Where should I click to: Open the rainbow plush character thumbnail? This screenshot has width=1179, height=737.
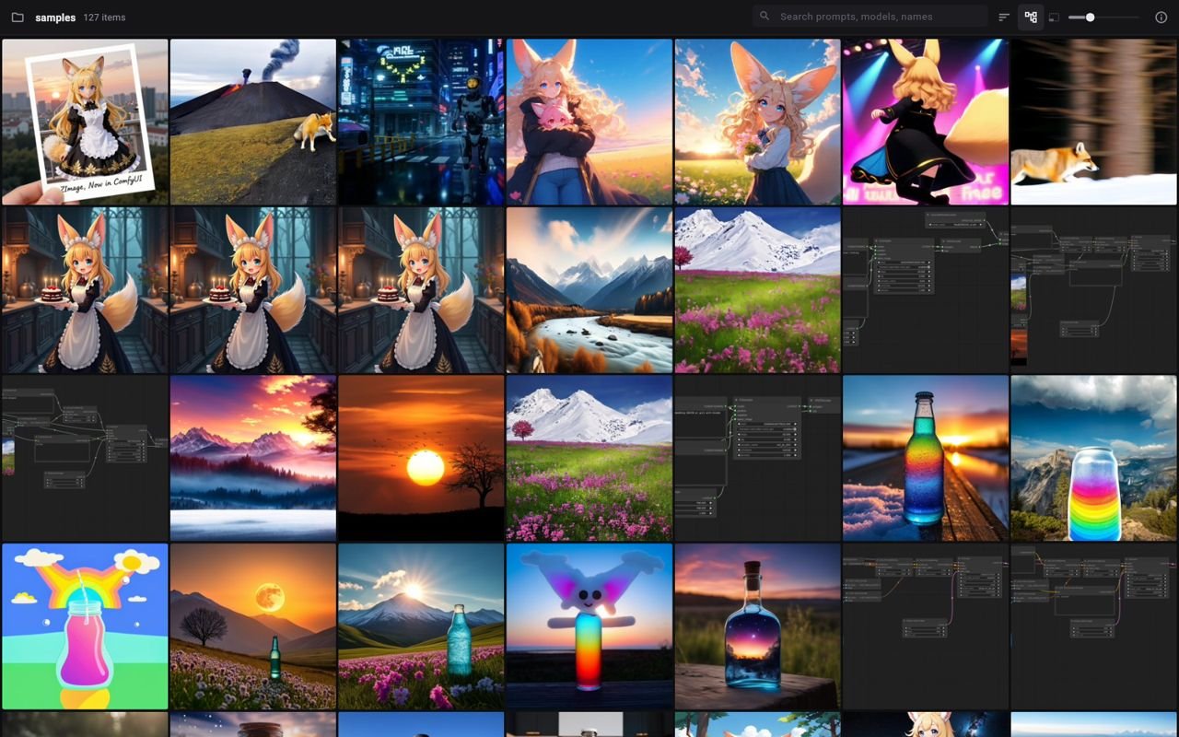tap(589, 626)
